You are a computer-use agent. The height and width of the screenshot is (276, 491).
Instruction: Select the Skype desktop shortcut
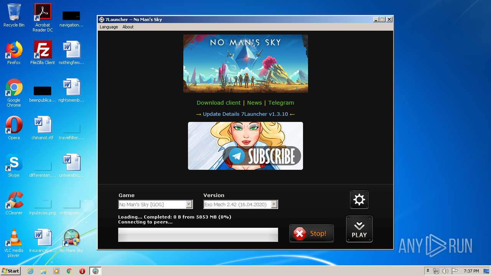pyautogui.click(x=14, y=166)
